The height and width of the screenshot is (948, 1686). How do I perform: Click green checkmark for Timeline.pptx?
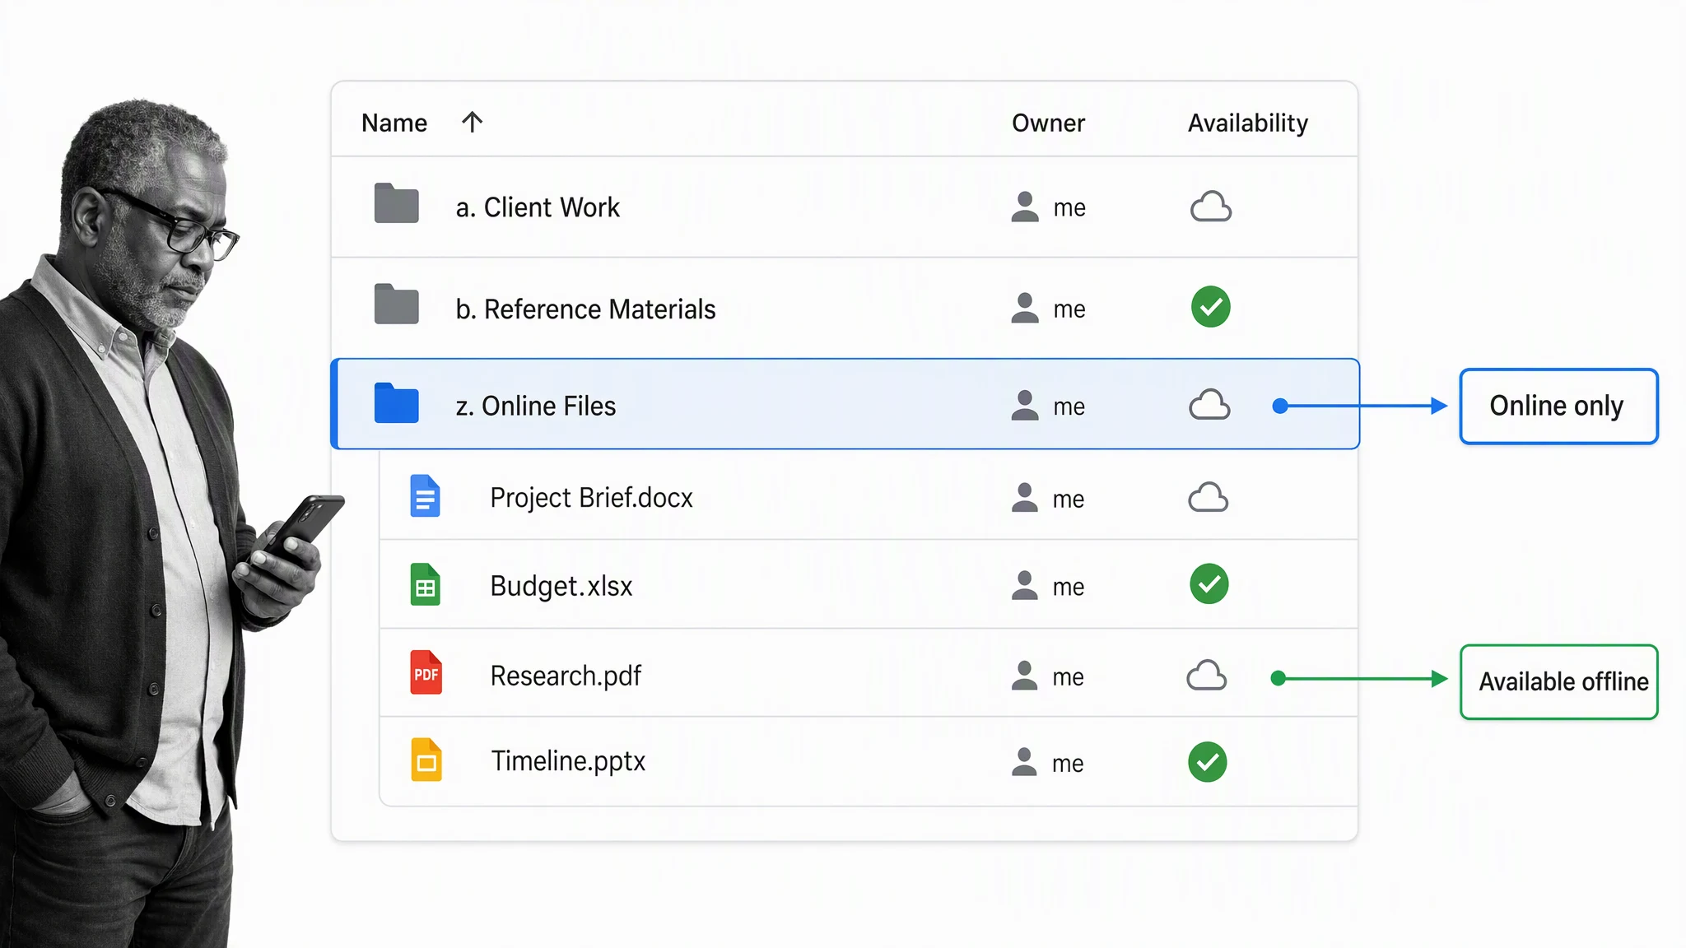(1208, 762)
